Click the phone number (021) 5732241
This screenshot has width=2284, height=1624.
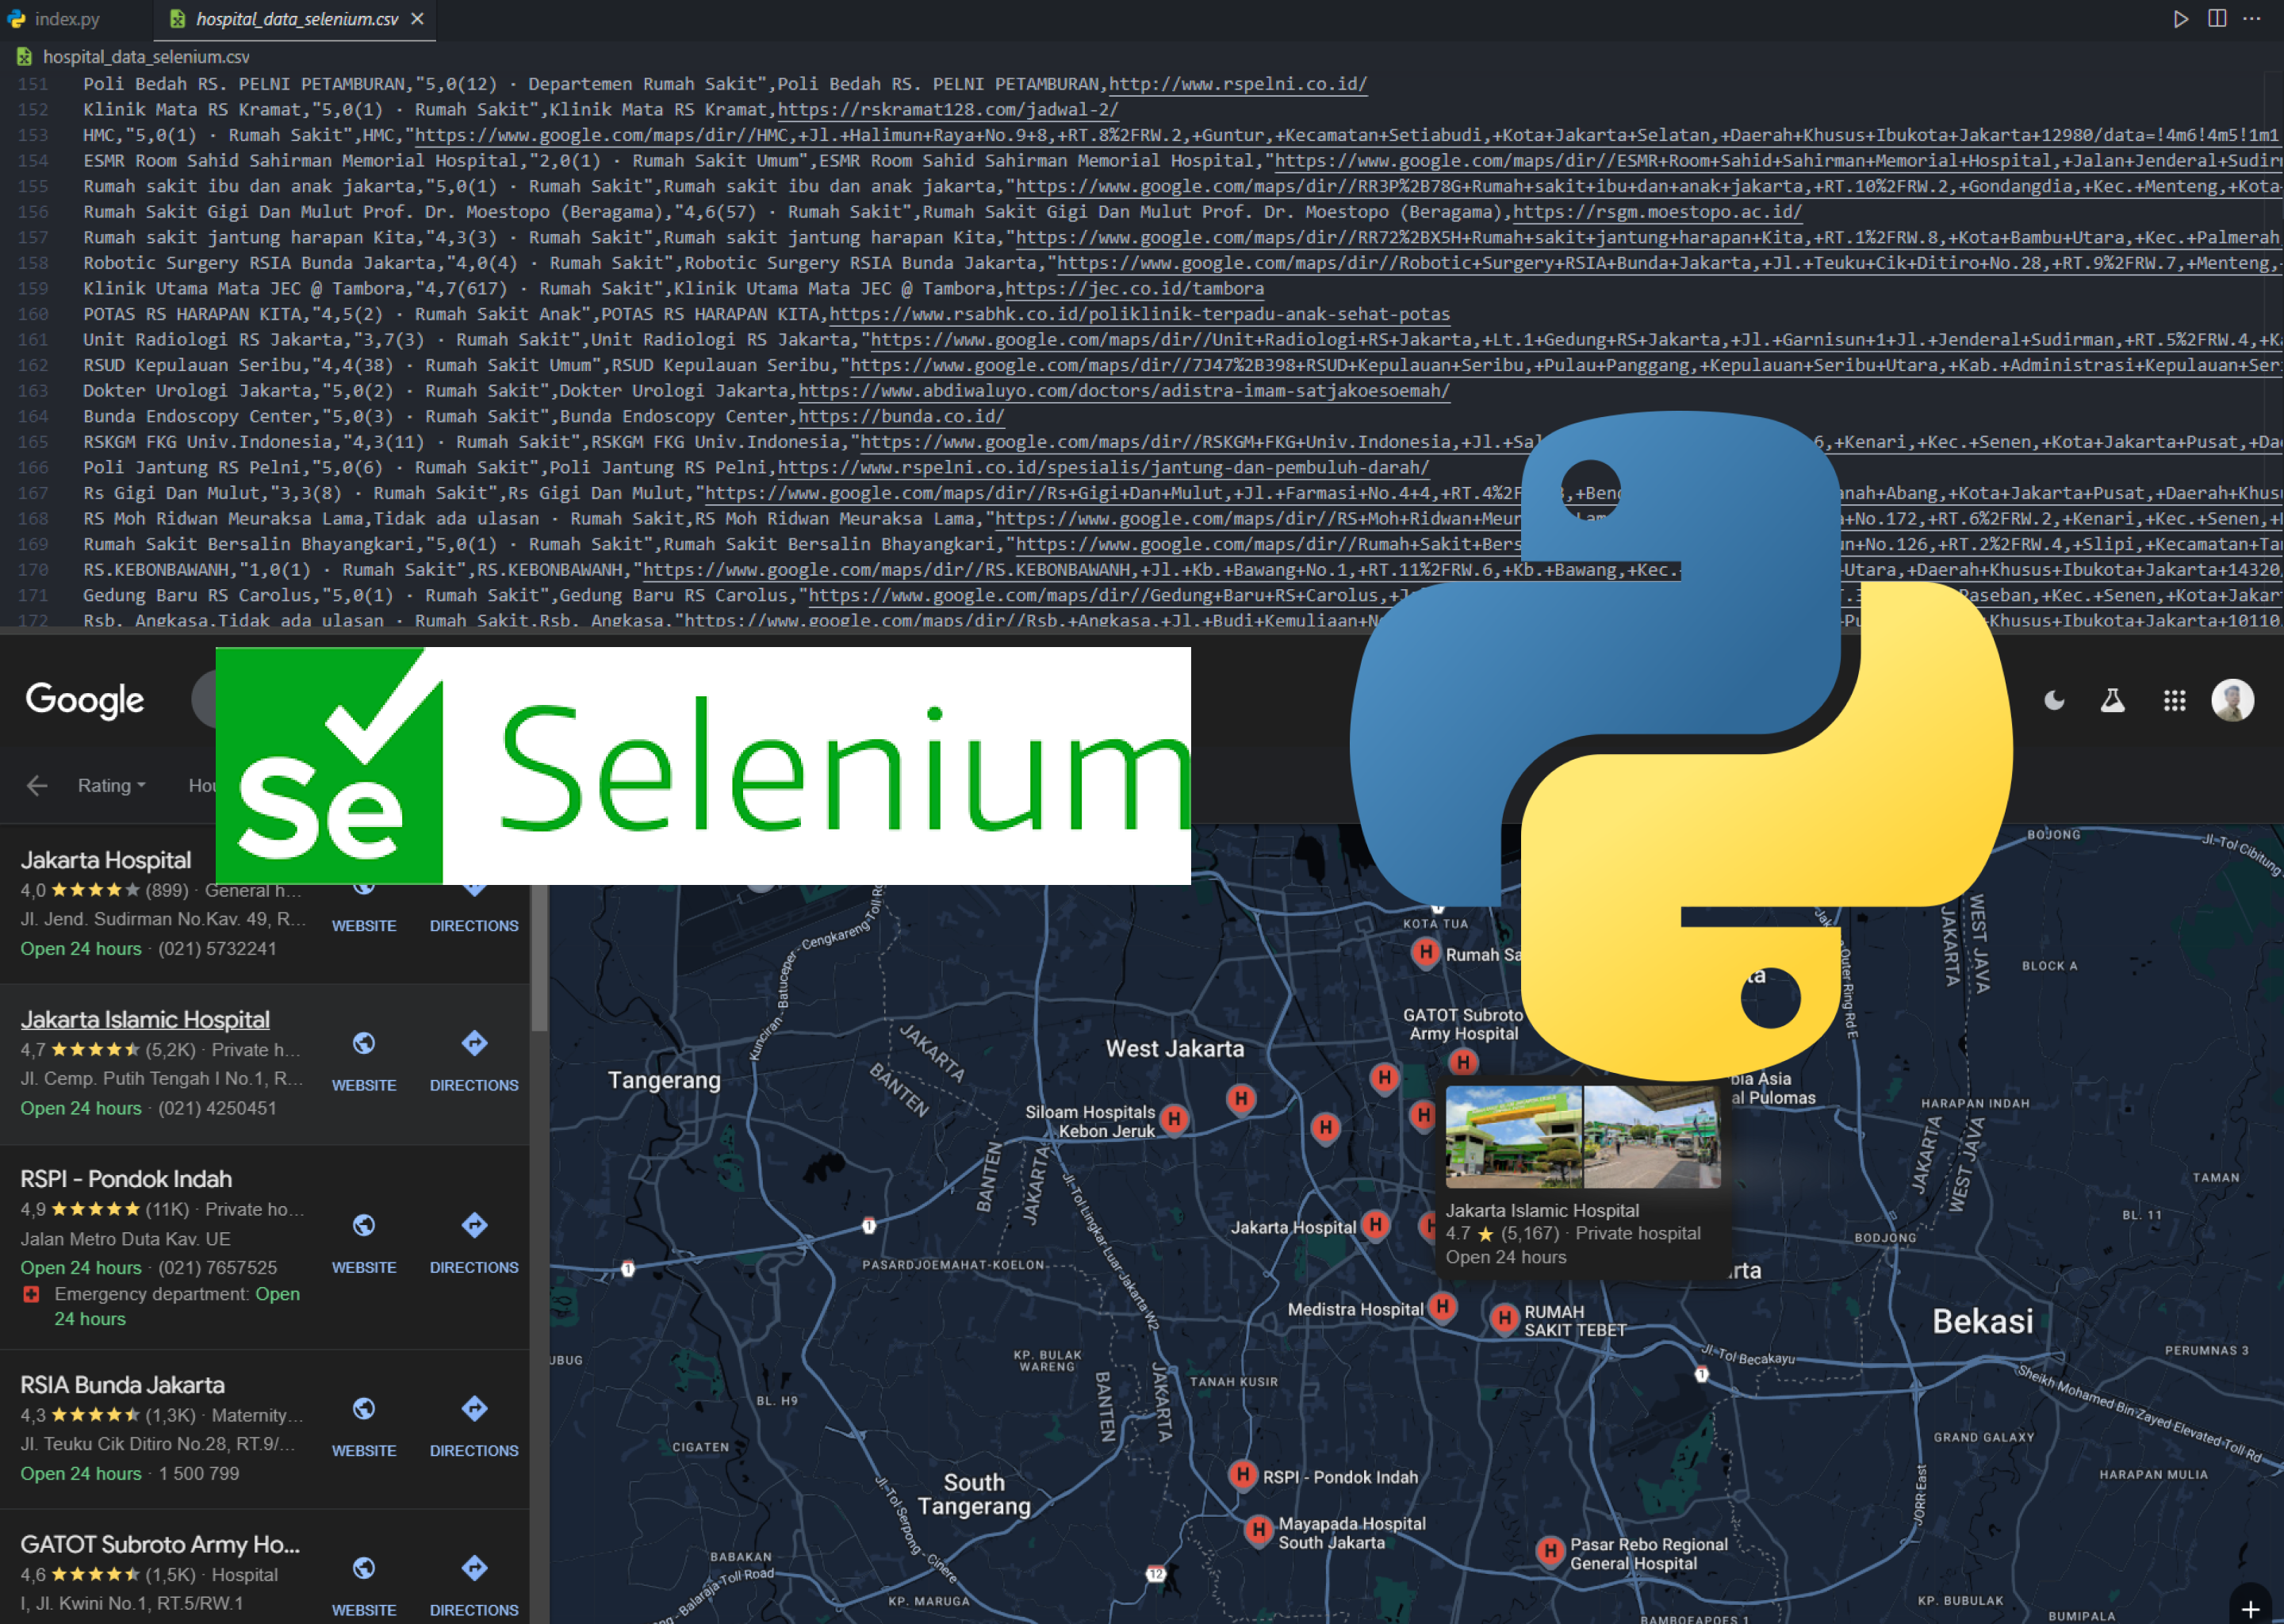pyautogui.click(x=217, y=949)
